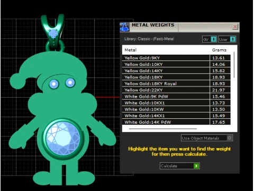This screenshot has height=191, width=254.
Task: Close the Metal Weights panel
Action: tap(235, 27)
